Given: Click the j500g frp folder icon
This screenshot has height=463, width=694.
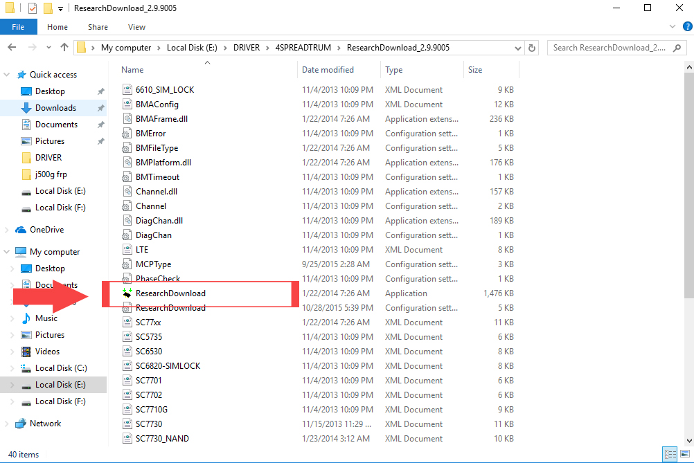Looking at the screenshot, I should click(26, 174).
